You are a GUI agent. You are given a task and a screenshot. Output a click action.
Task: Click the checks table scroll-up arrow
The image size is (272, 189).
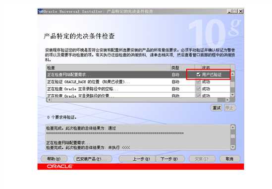coord(233,74)
